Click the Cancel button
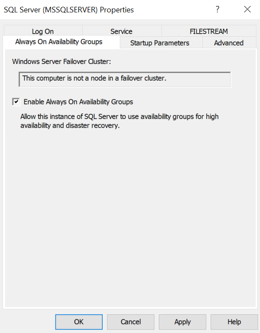 click(130, 322)
